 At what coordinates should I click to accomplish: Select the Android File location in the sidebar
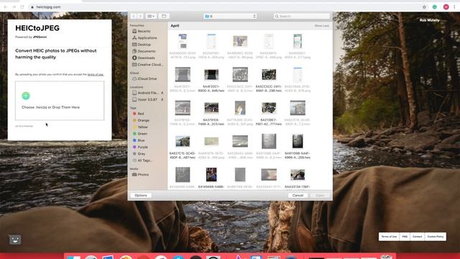145,93
